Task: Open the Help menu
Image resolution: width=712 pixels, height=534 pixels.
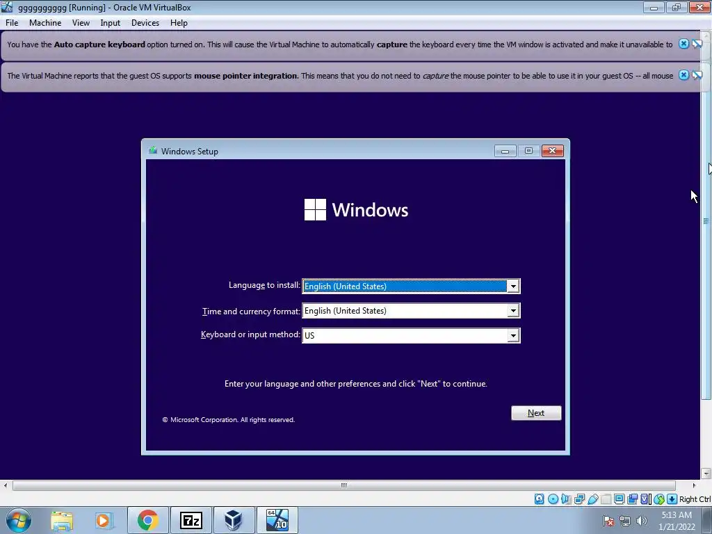Action: click(x=179, y=23)
